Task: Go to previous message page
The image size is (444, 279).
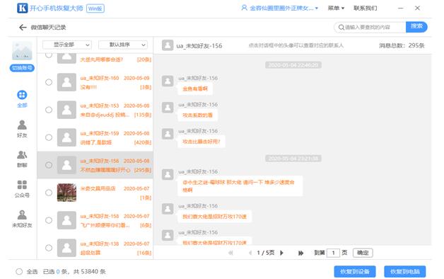Action: point(250,253)
